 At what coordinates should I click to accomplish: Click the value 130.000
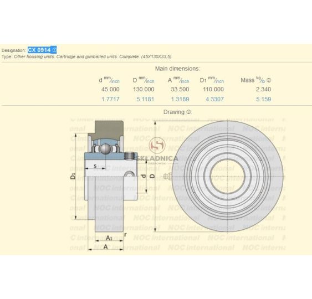144,89
